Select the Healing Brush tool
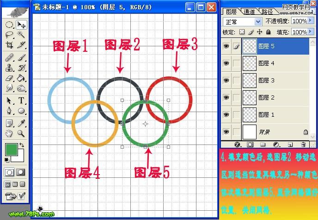The width and height of the screenshot is (318, 220). pyautogui.click(x=9, y=58)
